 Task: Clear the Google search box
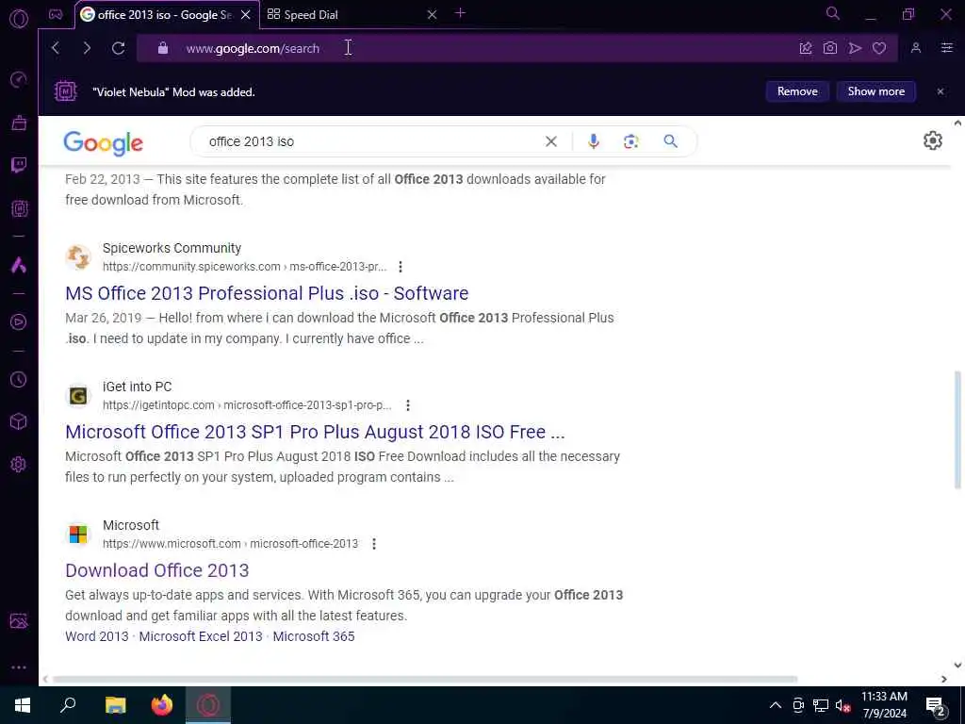(550, 141)
